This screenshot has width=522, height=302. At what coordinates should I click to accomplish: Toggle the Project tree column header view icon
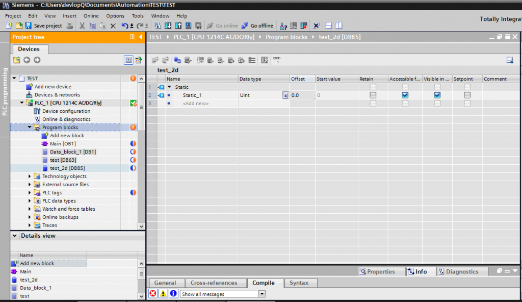pos(128,60)
